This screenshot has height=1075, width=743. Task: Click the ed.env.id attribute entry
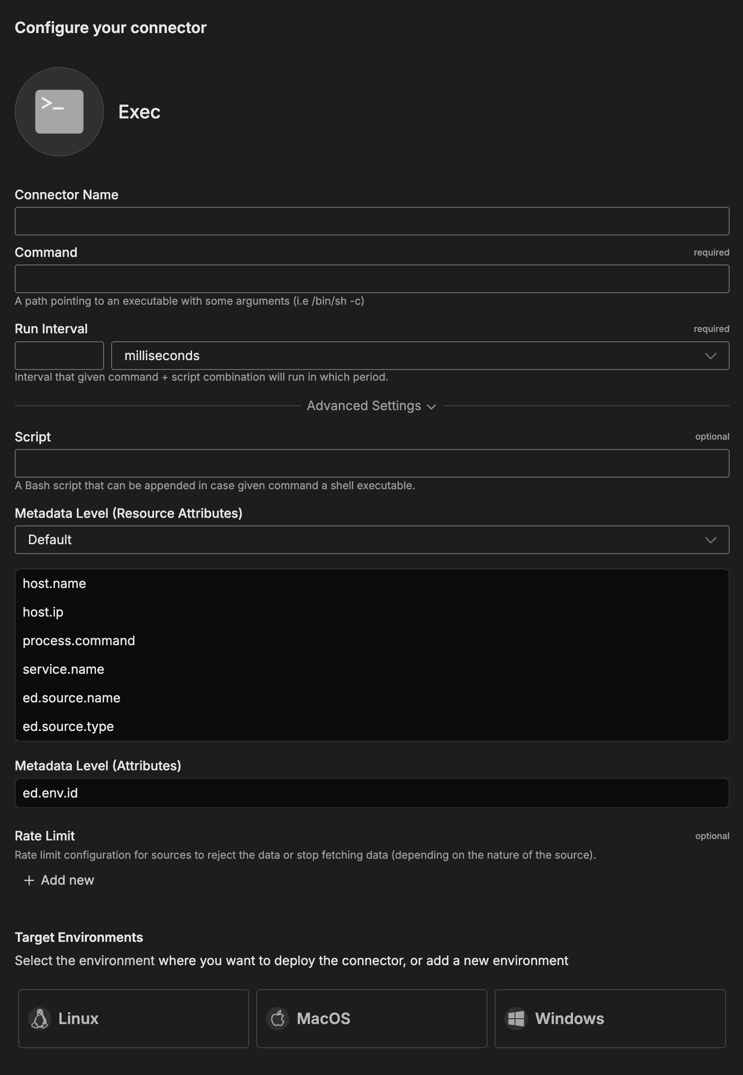(x=50, y=793)
